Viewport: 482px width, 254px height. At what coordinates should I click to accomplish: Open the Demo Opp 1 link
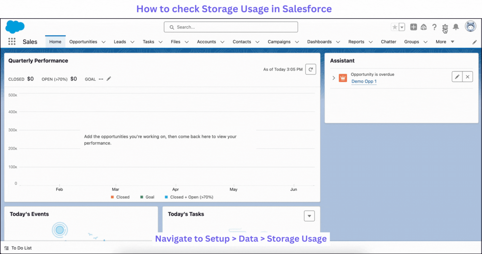coord(364,81)
